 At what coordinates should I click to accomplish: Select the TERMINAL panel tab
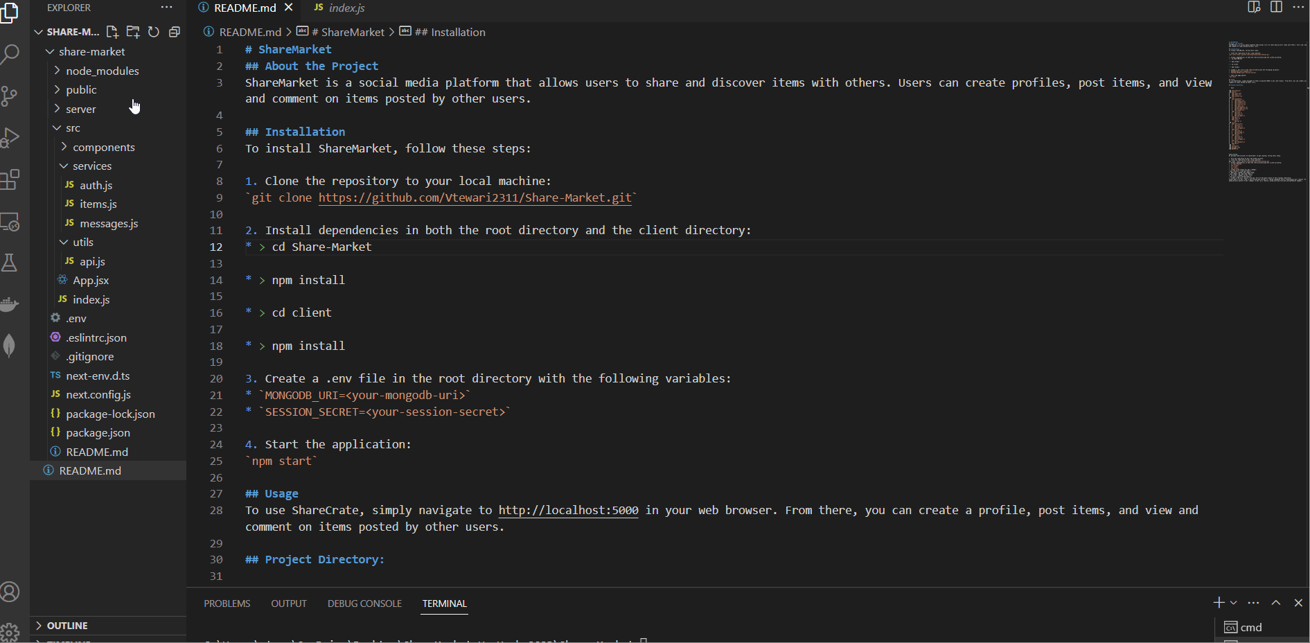(x=445, y=604)
